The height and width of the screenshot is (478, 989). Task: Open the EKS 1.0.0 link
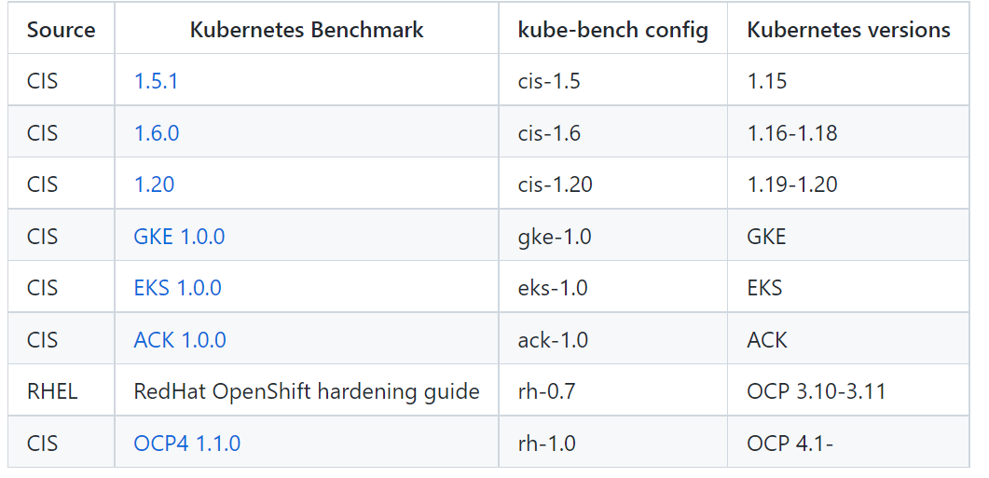click(x=177, y=288)
